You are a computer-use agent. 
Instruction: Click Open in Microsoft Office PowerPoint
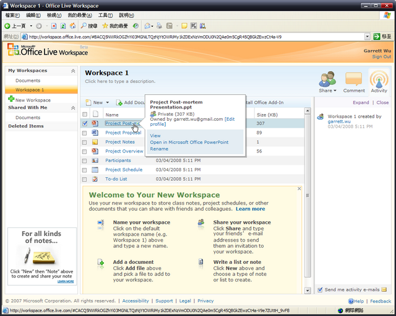tap(189, 143)
